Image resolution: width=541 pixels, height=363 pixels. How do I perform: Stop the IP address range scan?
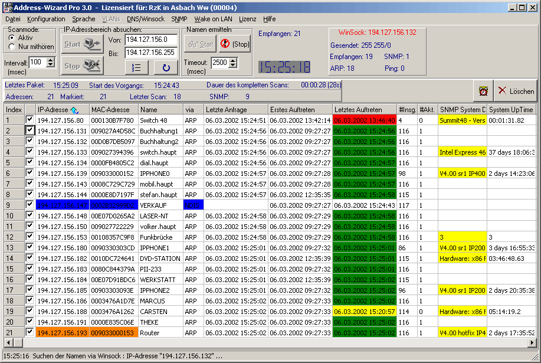click(82, 65)
